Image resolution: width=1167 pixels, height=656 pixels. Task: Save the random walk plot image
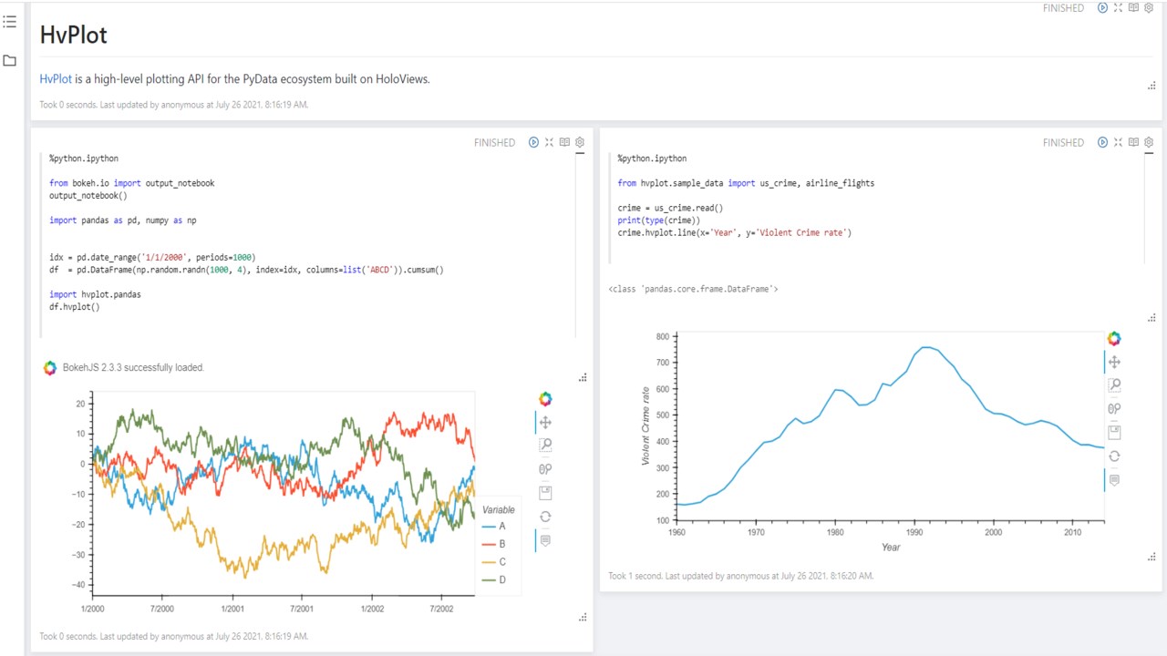(545, 493)
